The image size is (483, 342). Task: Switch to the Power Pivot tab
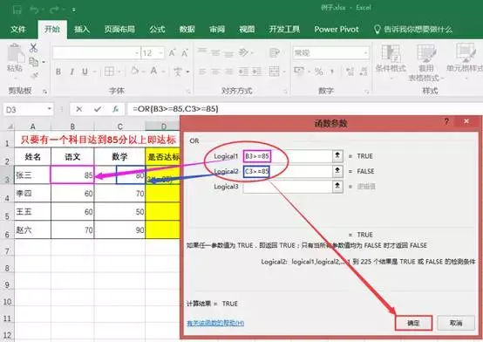coord(337,30)
